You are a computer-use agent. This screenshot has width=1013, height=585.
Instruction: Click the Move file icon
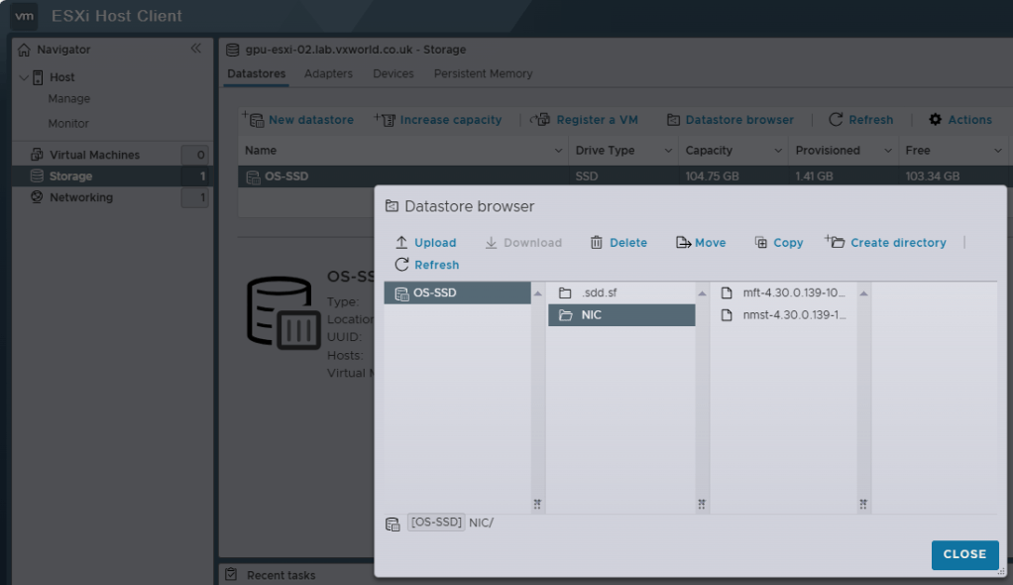click(683, 243)
